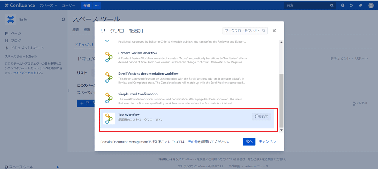Open the その他 link in dialog footer

(x=193, y=142)
